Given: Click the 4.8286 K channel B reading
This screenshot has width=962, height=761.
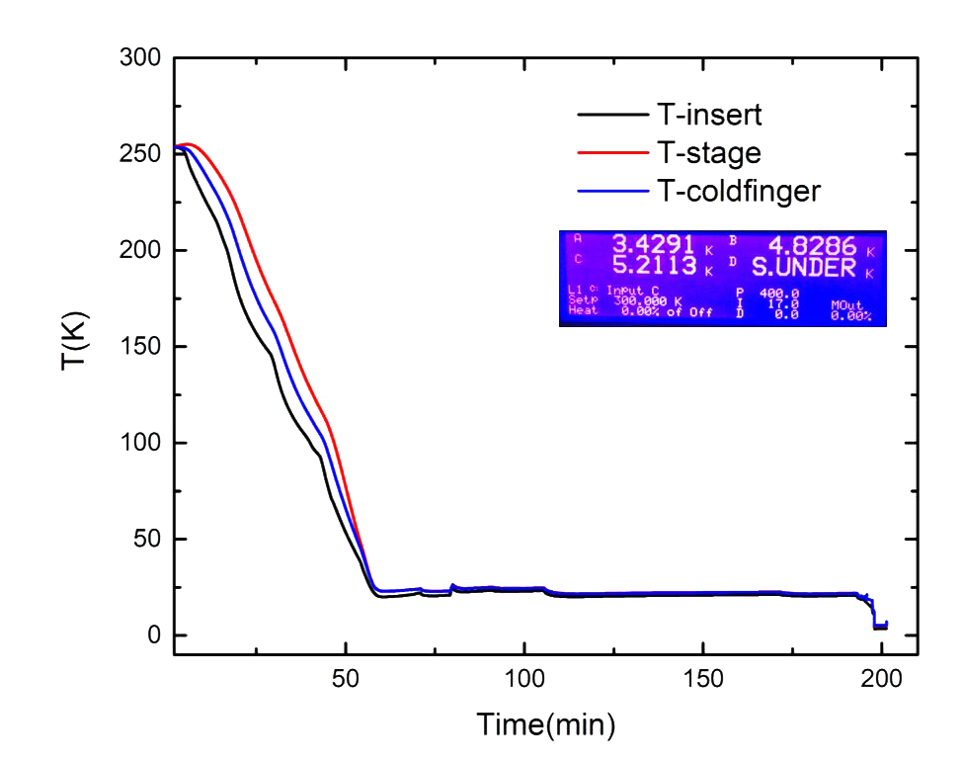Looking at the screenshot, I should pyautogui.click(x=821, y=247).
